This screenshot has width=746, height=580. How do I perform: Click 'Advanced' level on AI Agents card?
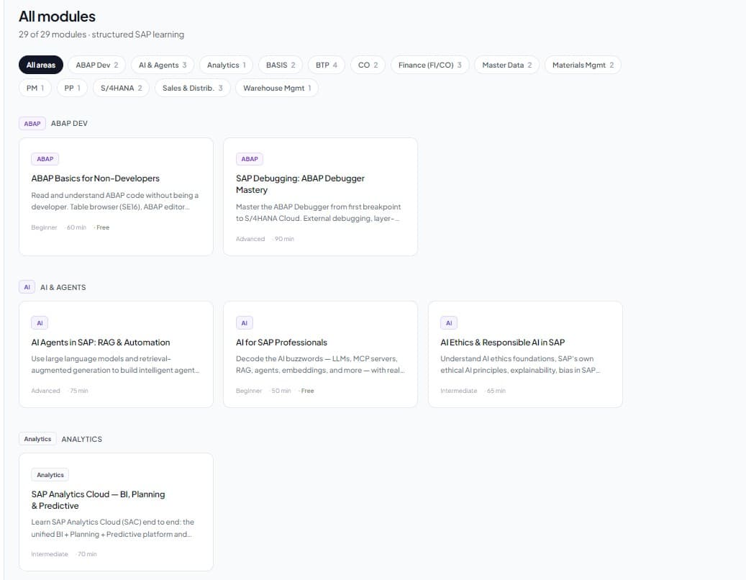(x=45, y=391)
